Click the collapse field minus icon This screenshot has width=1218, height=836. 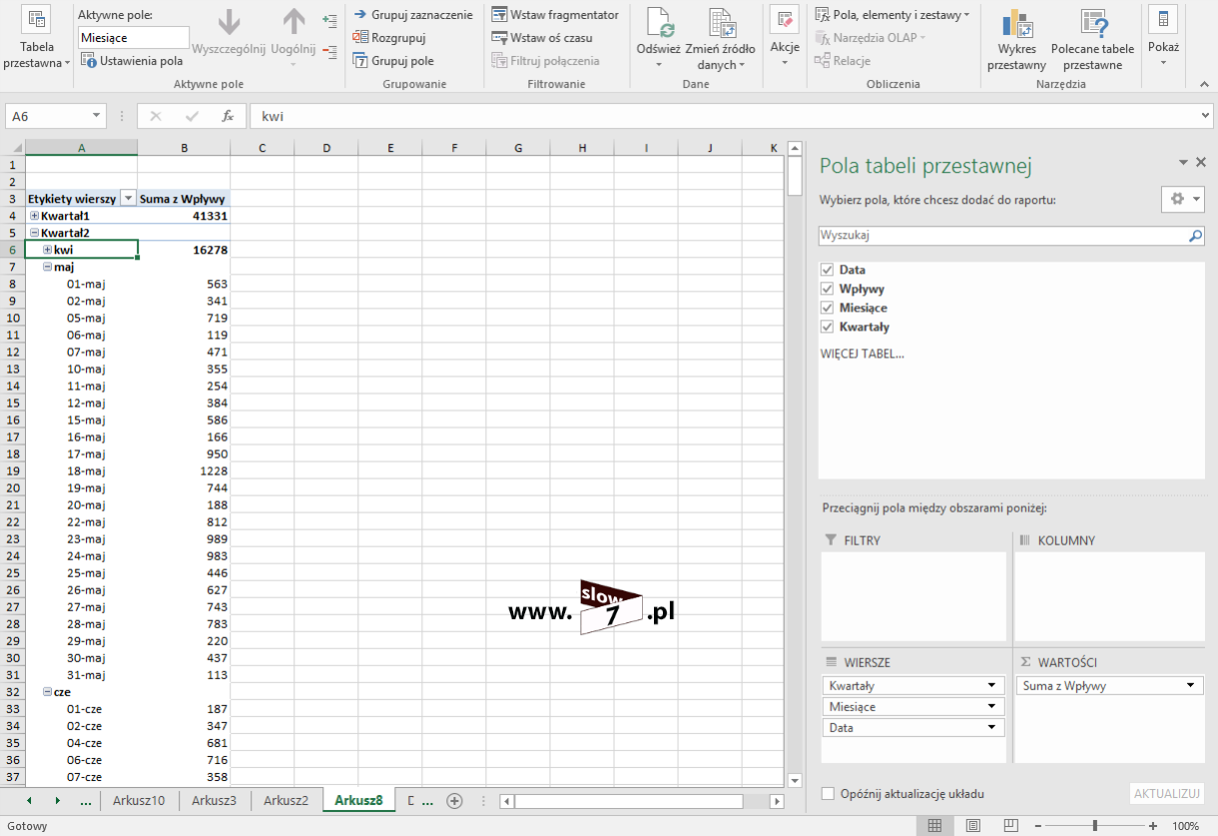[x=330, y=52]
